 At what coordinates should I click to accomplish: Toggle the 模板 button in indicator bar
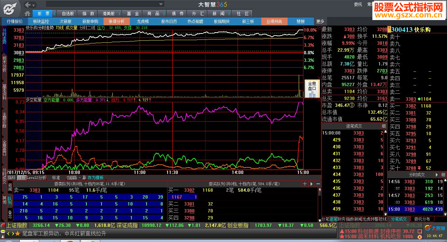coord(21,178)
